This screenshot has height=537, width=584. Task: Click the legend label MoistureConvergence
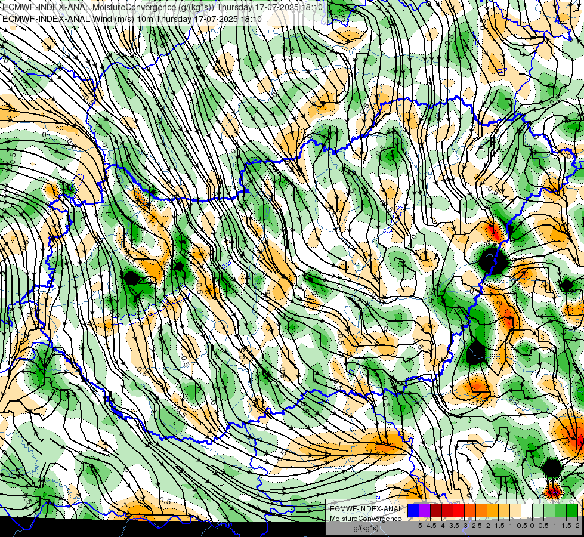[366, 519]
